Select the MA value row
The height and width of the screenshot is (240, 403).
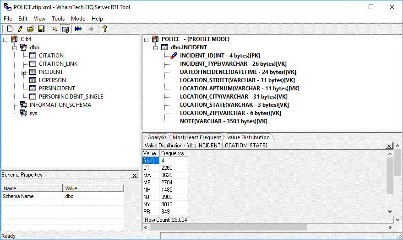pos(165,175)
